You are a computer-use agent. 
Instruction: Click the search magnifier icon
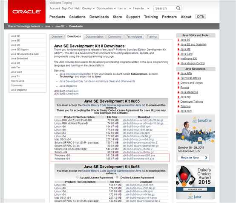[178, 8]
